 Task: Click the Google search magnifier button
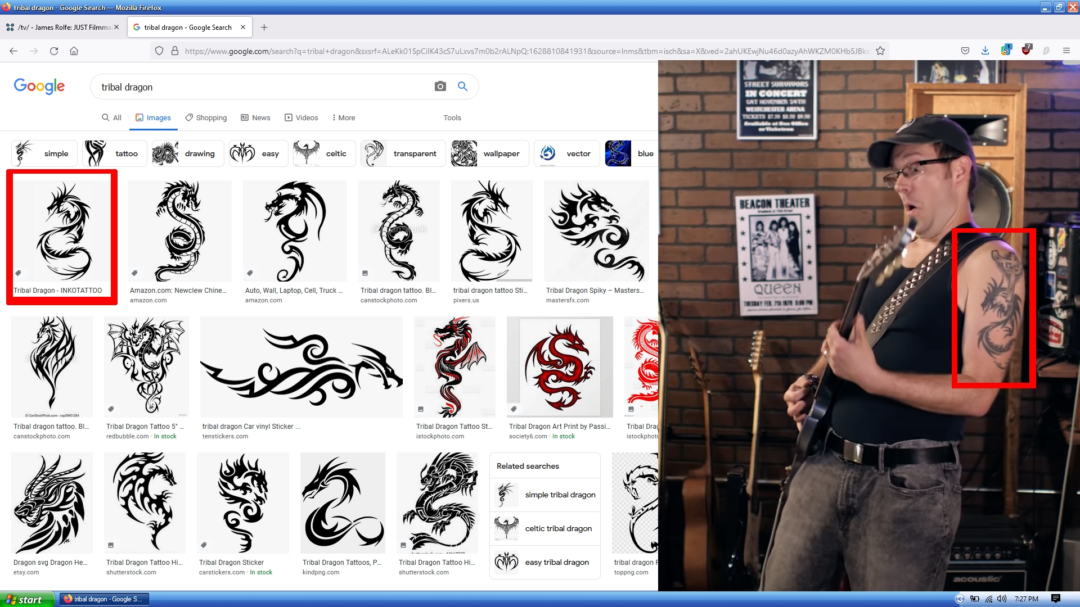click(462, 87)
